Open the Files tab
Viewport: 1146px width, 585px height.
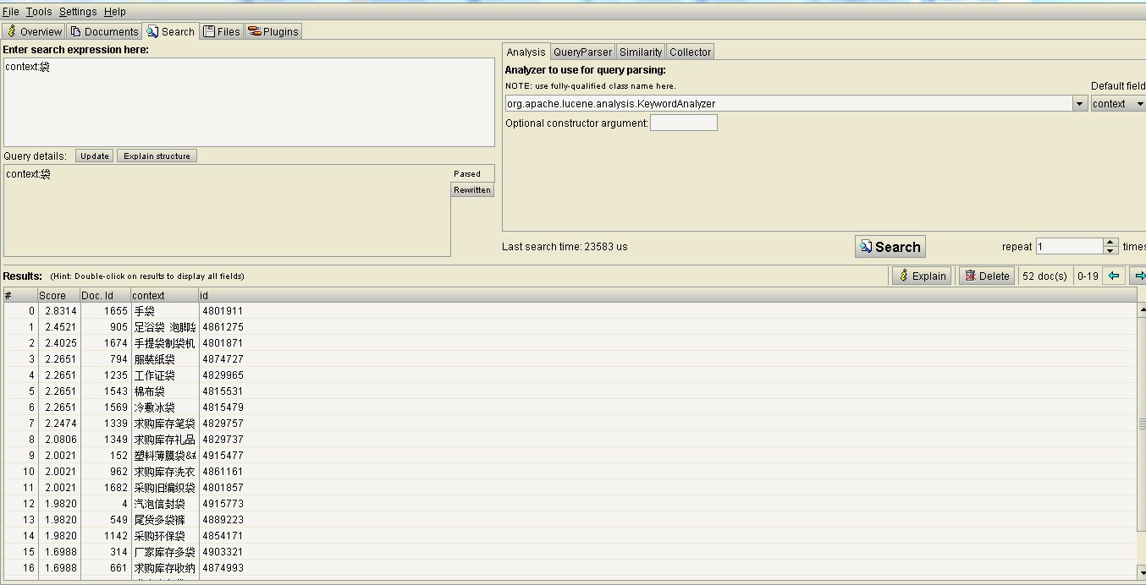222,31
